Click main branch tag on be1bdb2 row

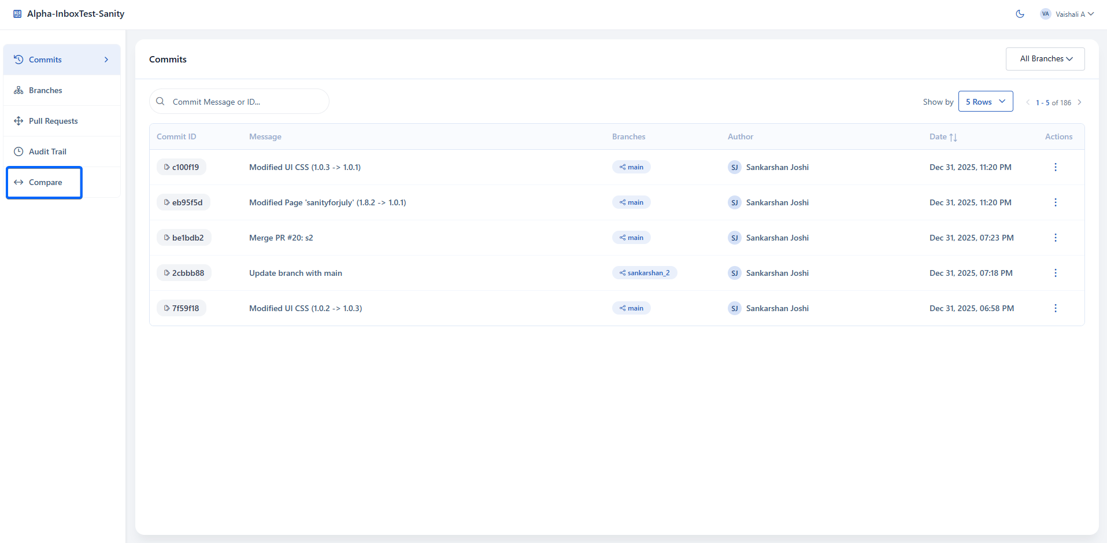(x=631, y=238)
